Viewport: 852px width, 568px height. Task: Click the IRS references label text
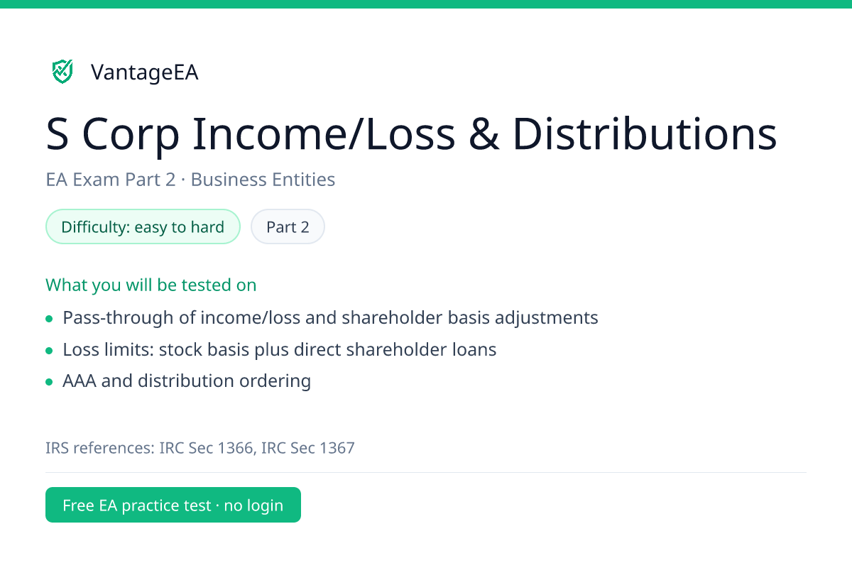click(100, 448)
